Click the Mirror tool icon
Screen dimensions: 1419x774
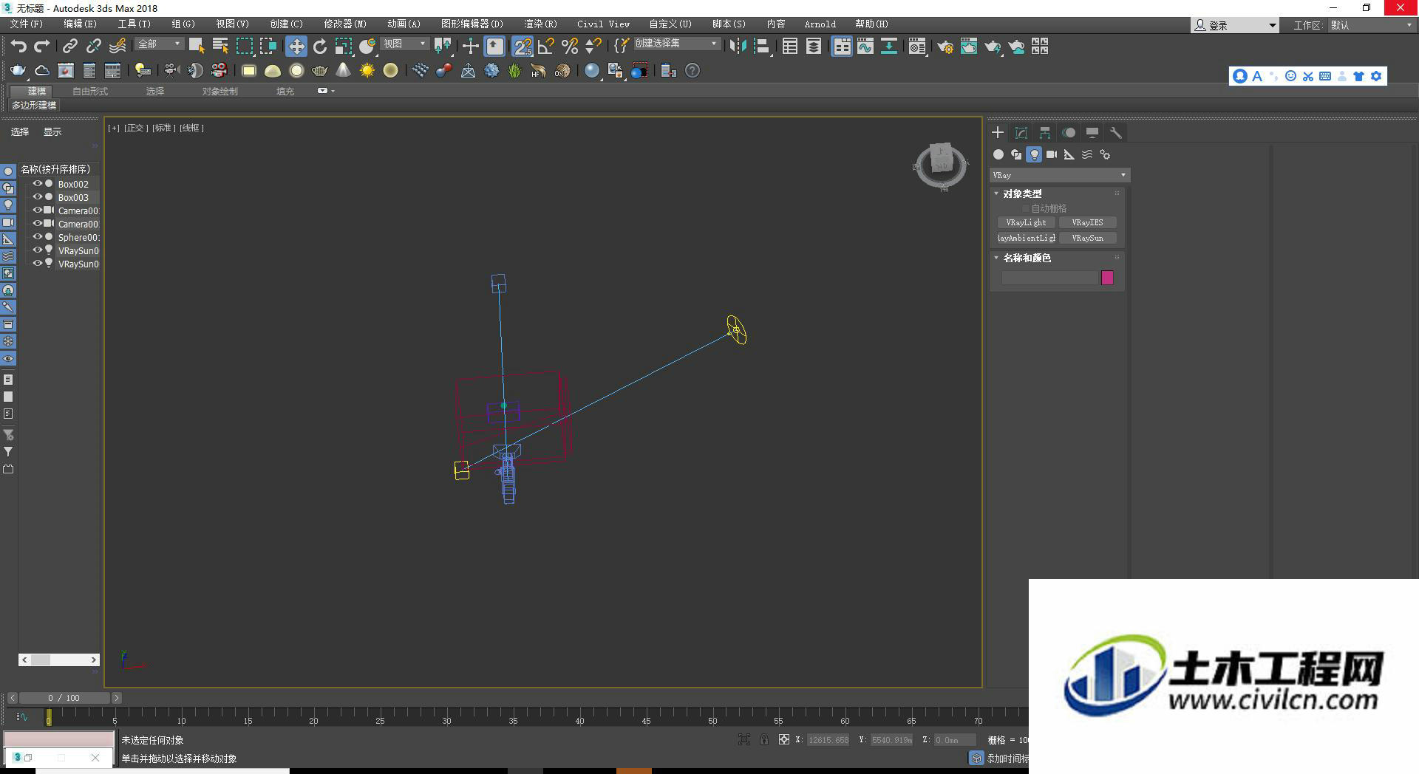coord(737,47)
